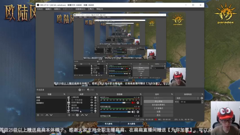Unmute the 麦克风/Aux red speaker icon
Viewport: 240px width, 135px height.
tap(133, 103)
